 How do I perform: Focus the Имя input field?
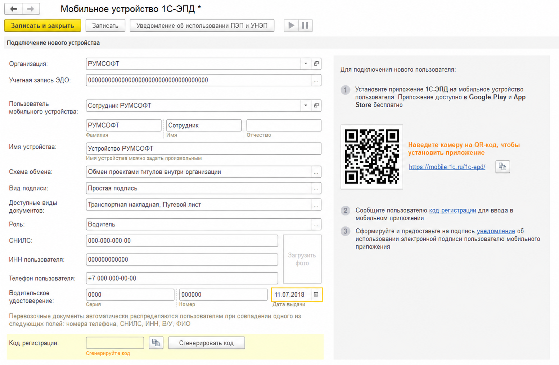204,125
